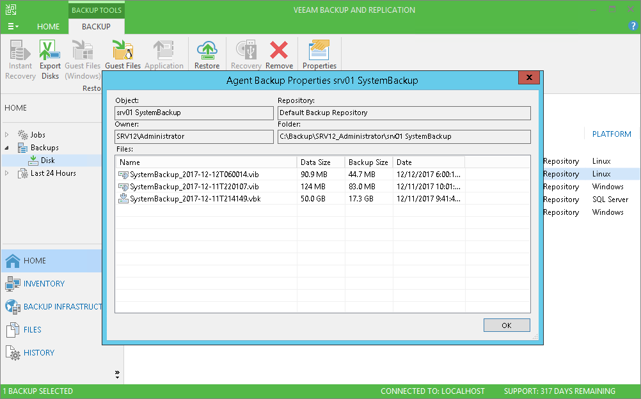
Task: Sort files by the Date column
Action: [x=429, y=162]
